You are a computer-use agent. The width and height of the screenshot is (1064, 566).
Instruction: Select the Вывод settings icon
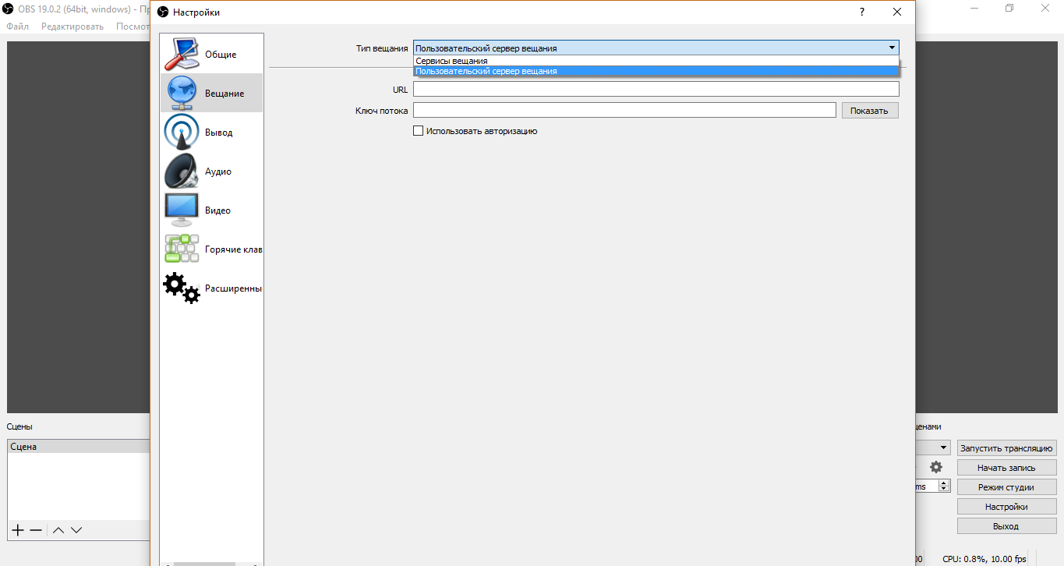(x=181, y=133)
